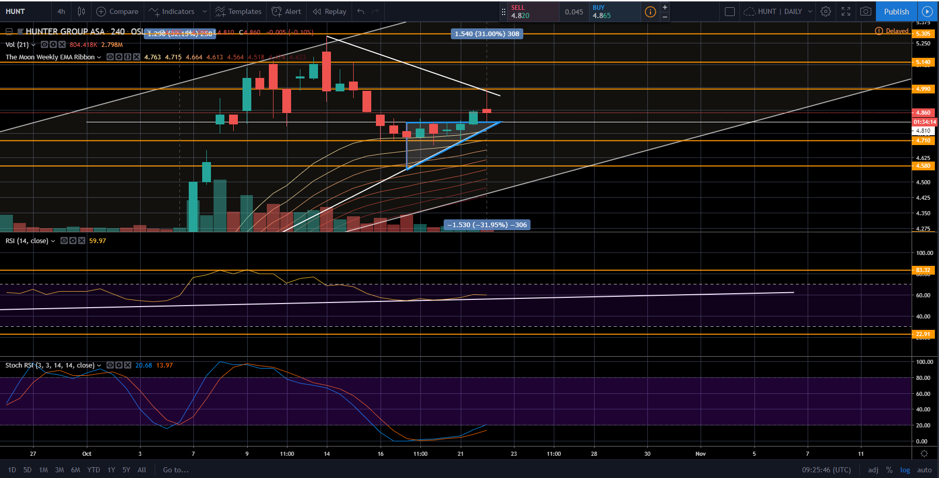The height and width of the screenshot is (478, 939).
Task: Open Vol (21) indicator settings
Action: tap(53, 45)
